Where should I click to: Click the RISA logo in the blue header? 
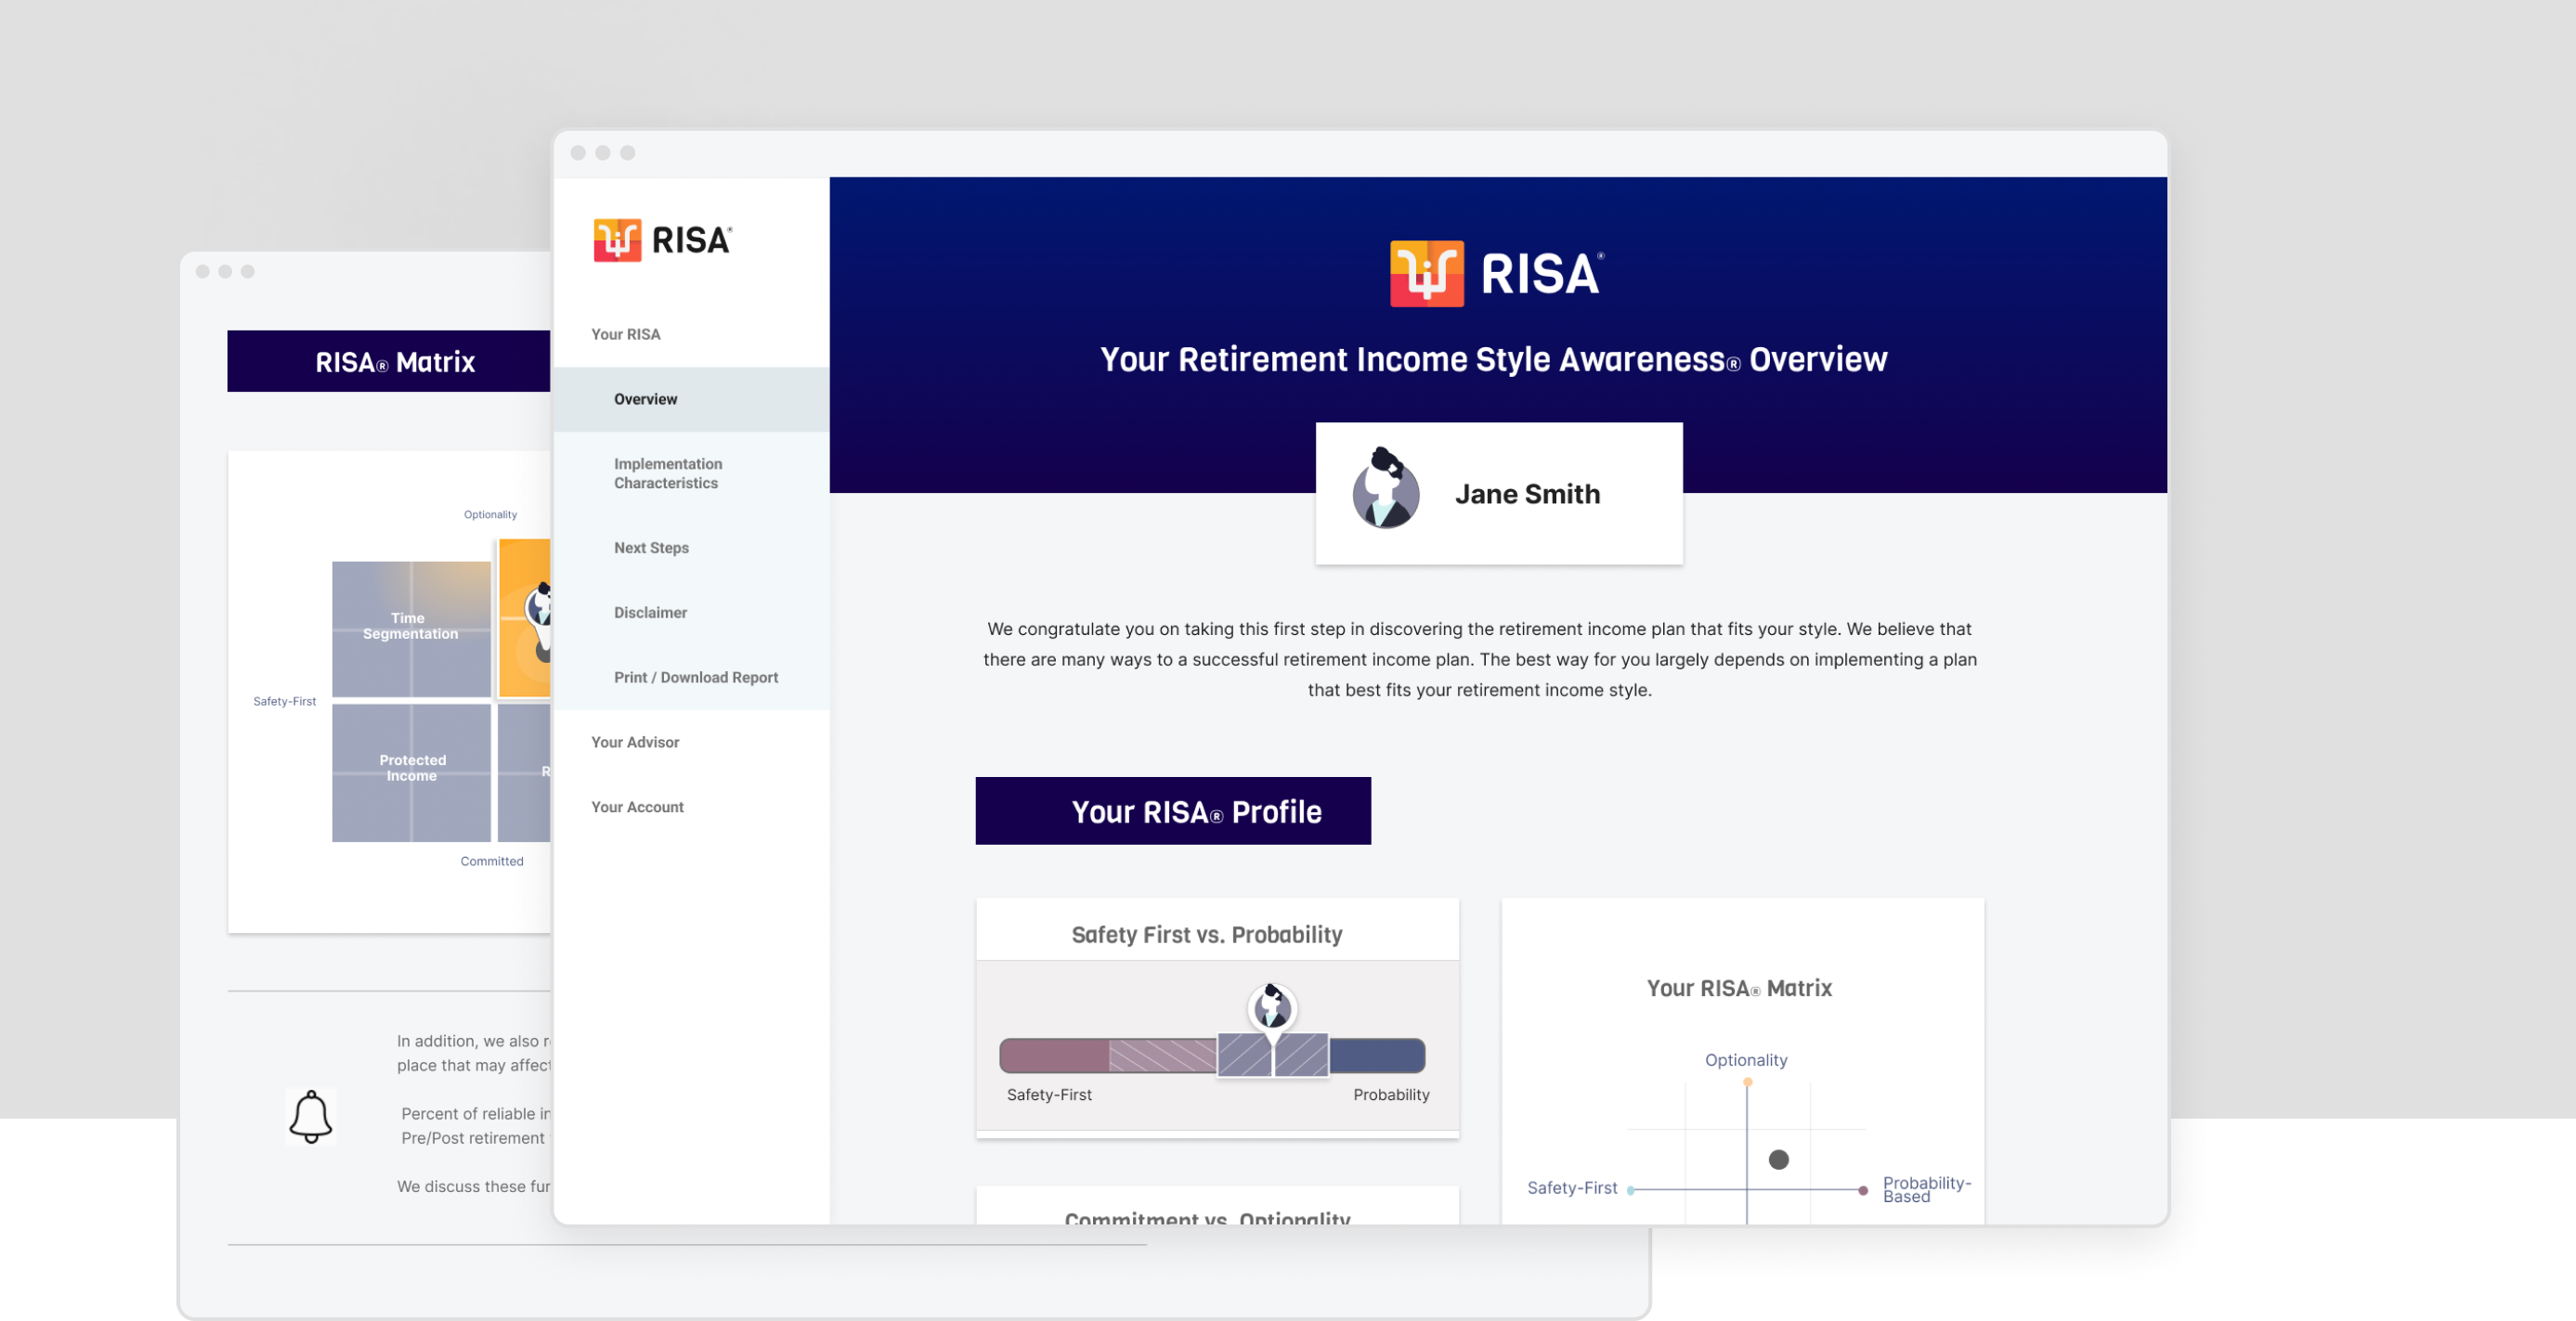tap(1496, 273)
